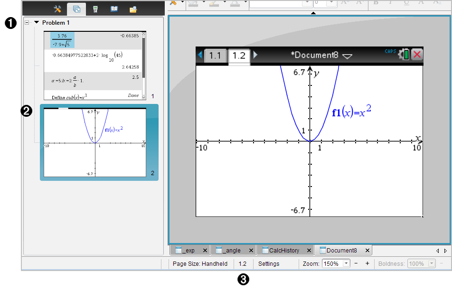This screenshot has width=452, height=290.
Task: Open the Document8 title dropdown menu
Action: click(x=348, y=56)
